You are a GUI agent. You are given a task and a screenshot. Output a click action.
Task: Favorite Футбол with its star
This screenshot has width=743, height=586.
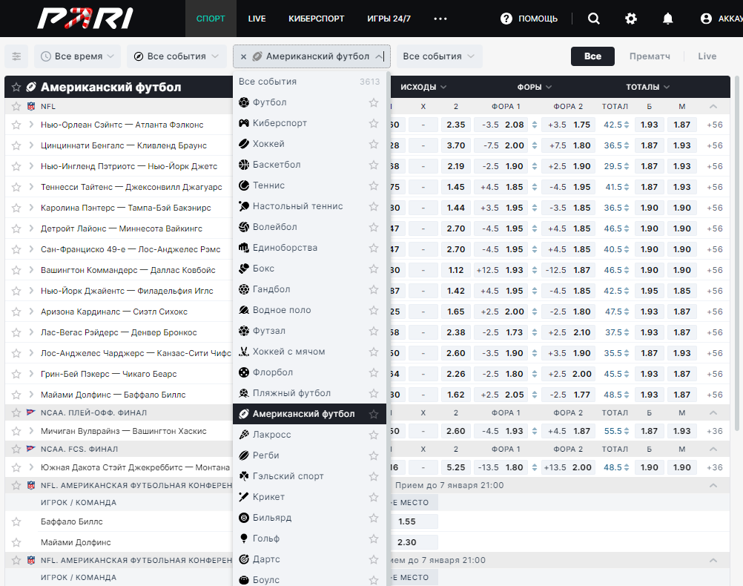(x=374, y=102)
